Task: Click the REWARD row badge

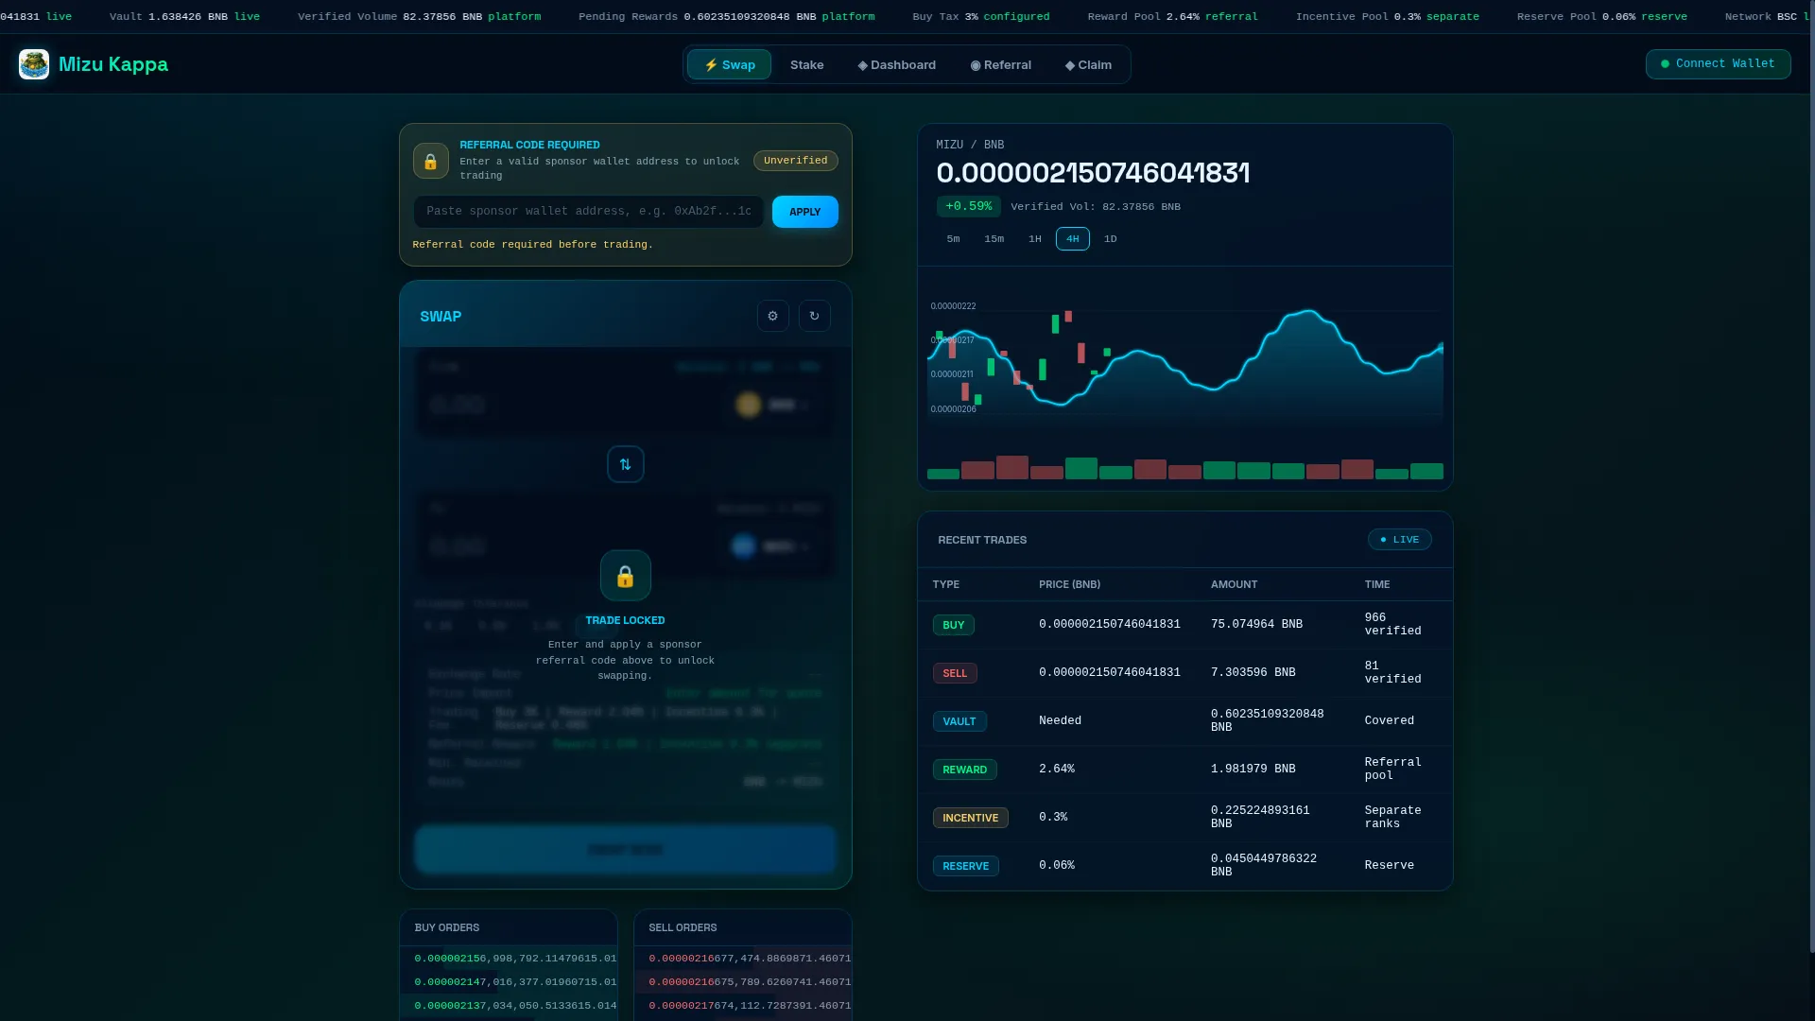Action: point(965,770)
